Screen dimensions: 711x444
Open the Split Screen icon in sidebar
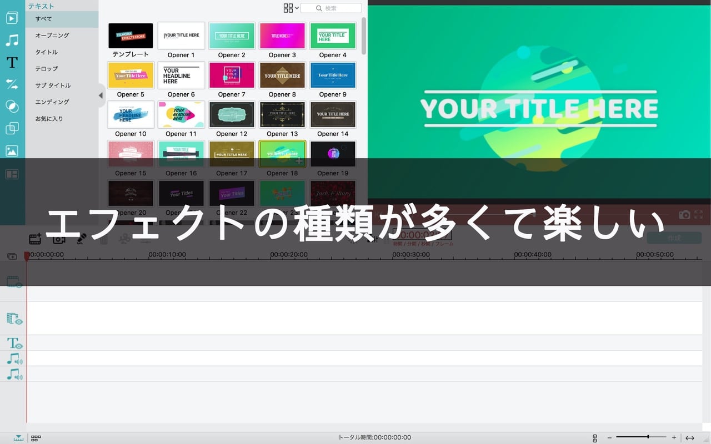[x=12, y=174]
